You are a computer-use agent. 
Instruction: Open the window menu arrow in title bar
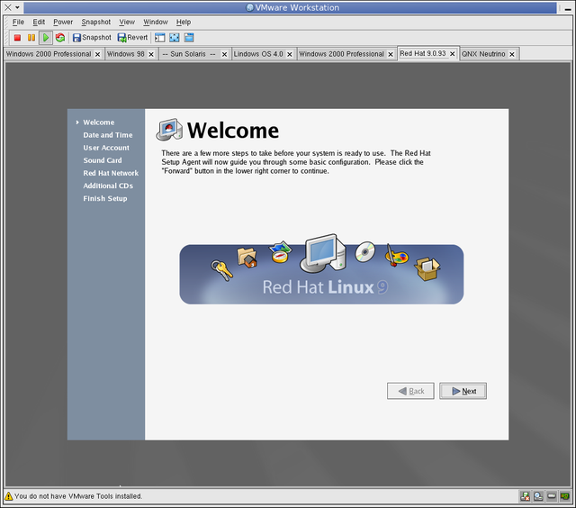pos(17,7)
